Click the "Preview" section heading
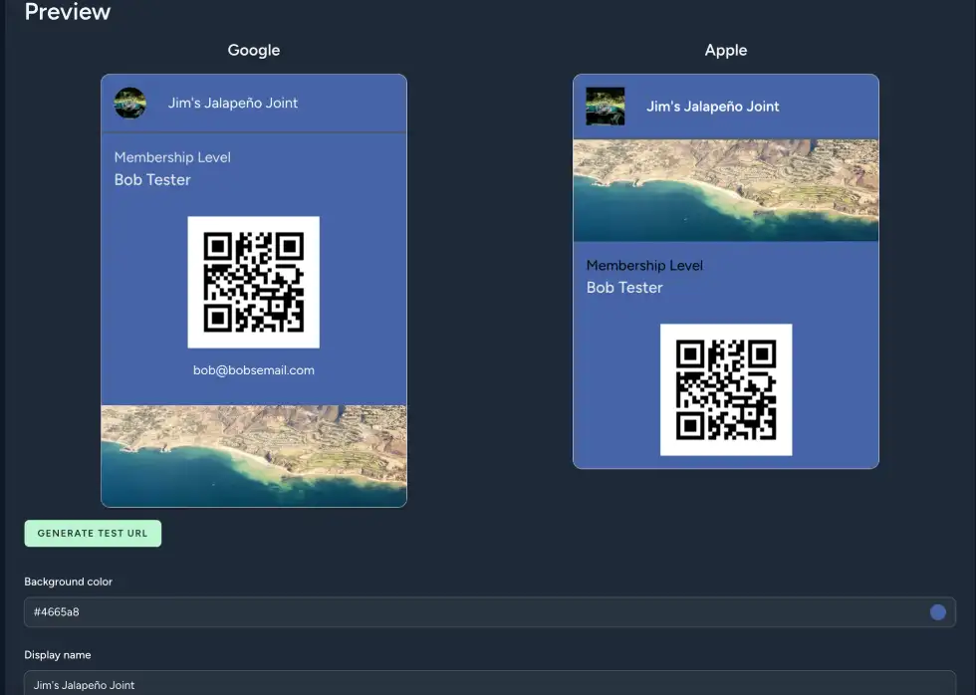The image size is (976, 695). coord(68,11)
